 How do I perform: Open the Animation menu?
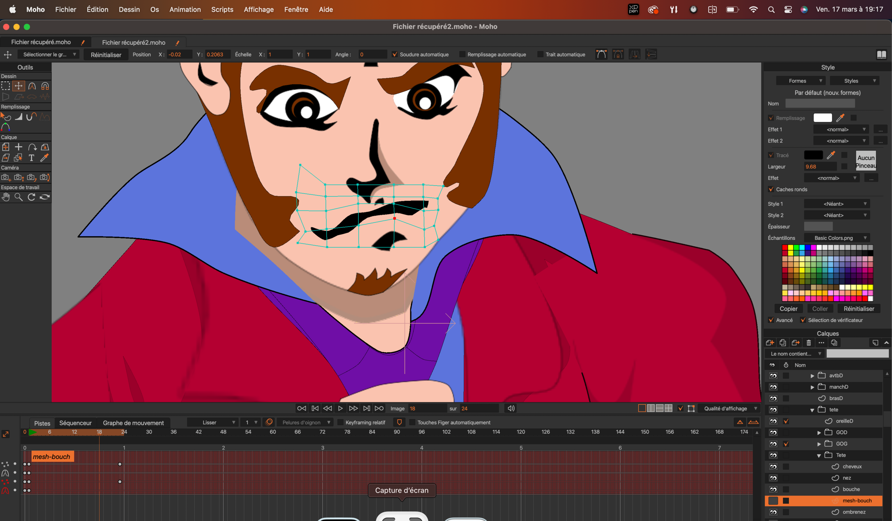(185, 10)
